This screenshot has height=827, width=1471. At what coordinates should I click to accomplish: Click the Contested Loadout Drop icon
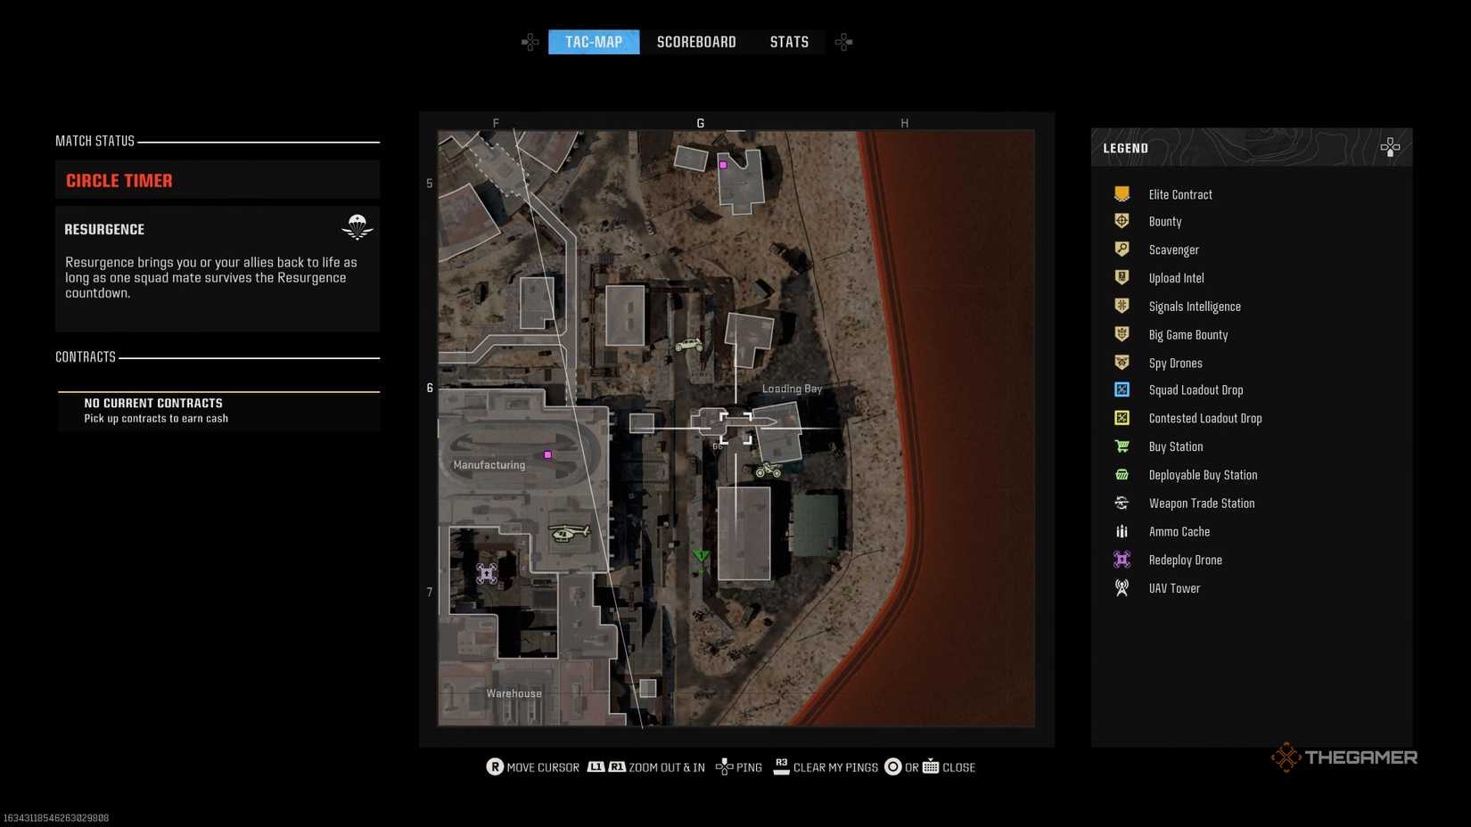(x=1122, y=418)
